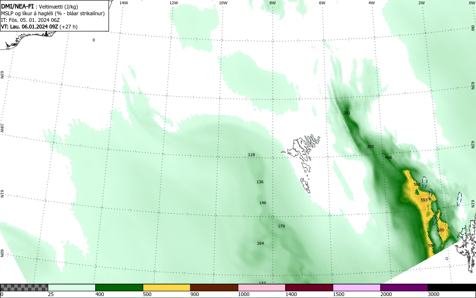Screen dimensions: 476x298
Task: Select the light green 25–400 legend swatch
Action: click(72, 288)
